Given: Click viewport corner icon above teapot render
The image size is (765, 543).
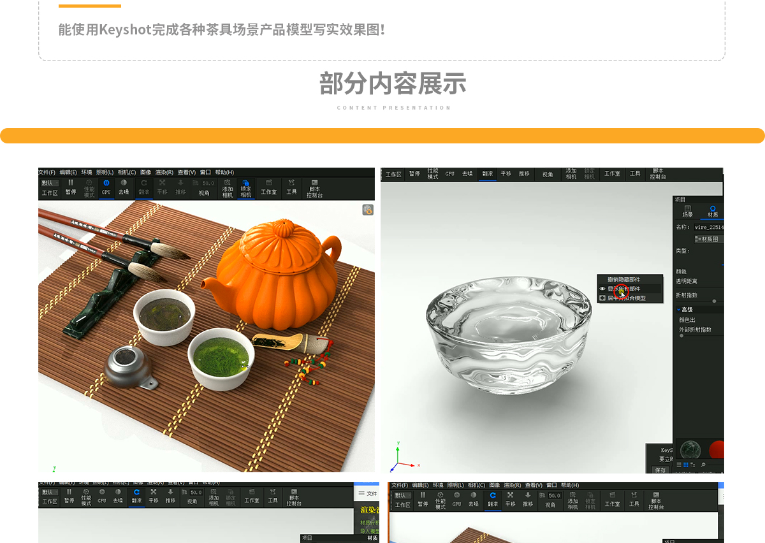Looking at the screenshot, I should pos(368,209).
